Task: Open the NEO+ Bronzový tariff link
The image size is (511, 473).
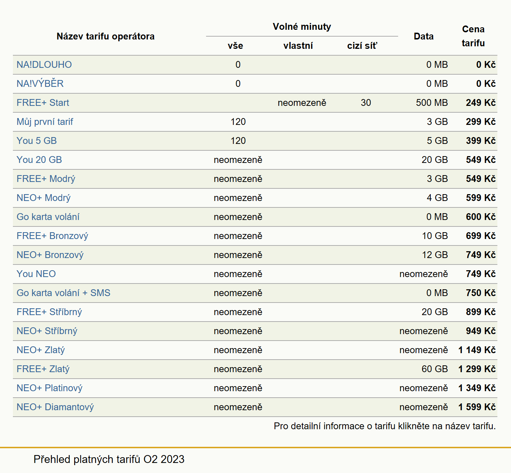Action: click(x=50, y=255)
